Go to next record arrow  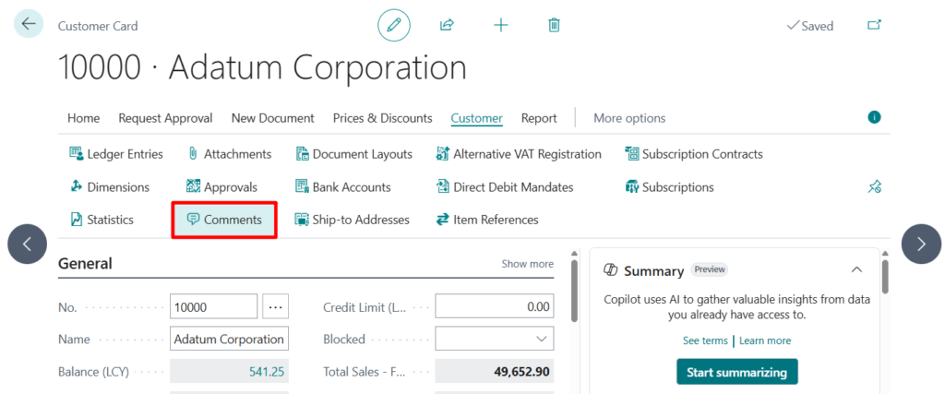pyautogui.click(x=921, y=244)
